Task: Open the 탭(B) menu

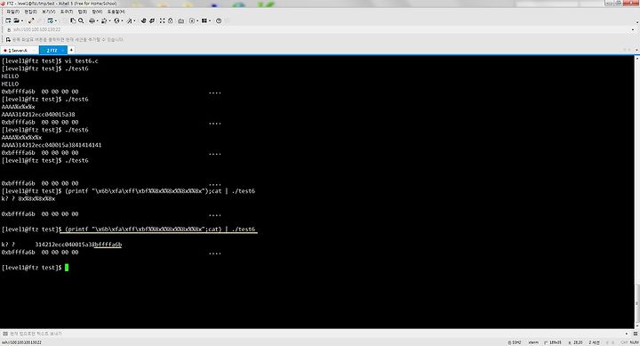Action: [83, 12]
